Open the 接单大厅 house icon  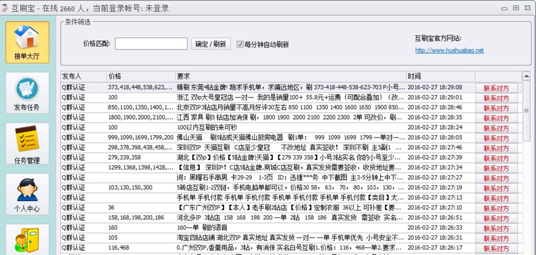point(27,42)
